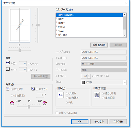Click the スタンプ名 input field
The height and width of the screenshot is (128, 131).
(x=104, y=52)
